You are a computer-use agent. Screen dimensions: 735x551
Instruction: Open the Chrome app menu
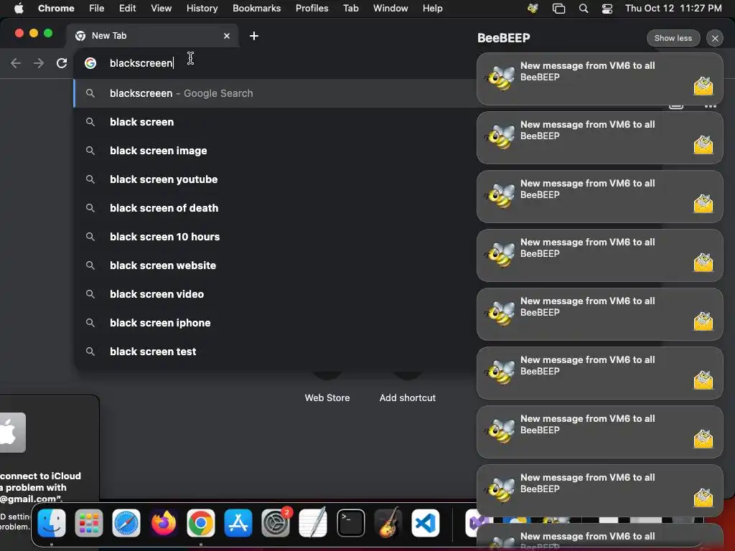[x=56, y=8]
